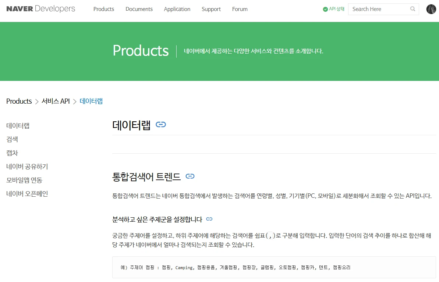Select 검색 in the left sidebar
The image size is (439, 282).
click(x=12, y=139)
